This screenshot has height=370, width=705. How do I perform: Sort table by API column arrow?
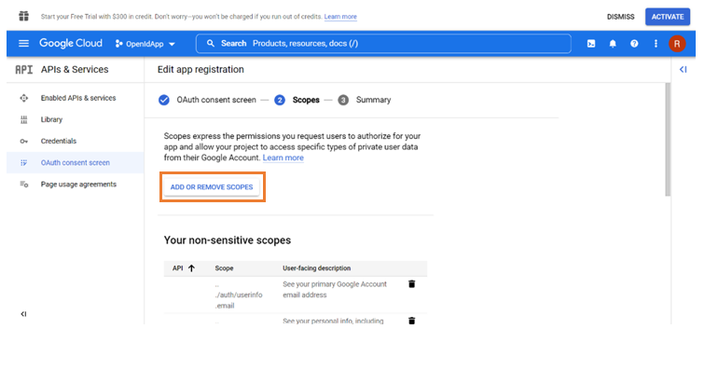tap(191, 267)
